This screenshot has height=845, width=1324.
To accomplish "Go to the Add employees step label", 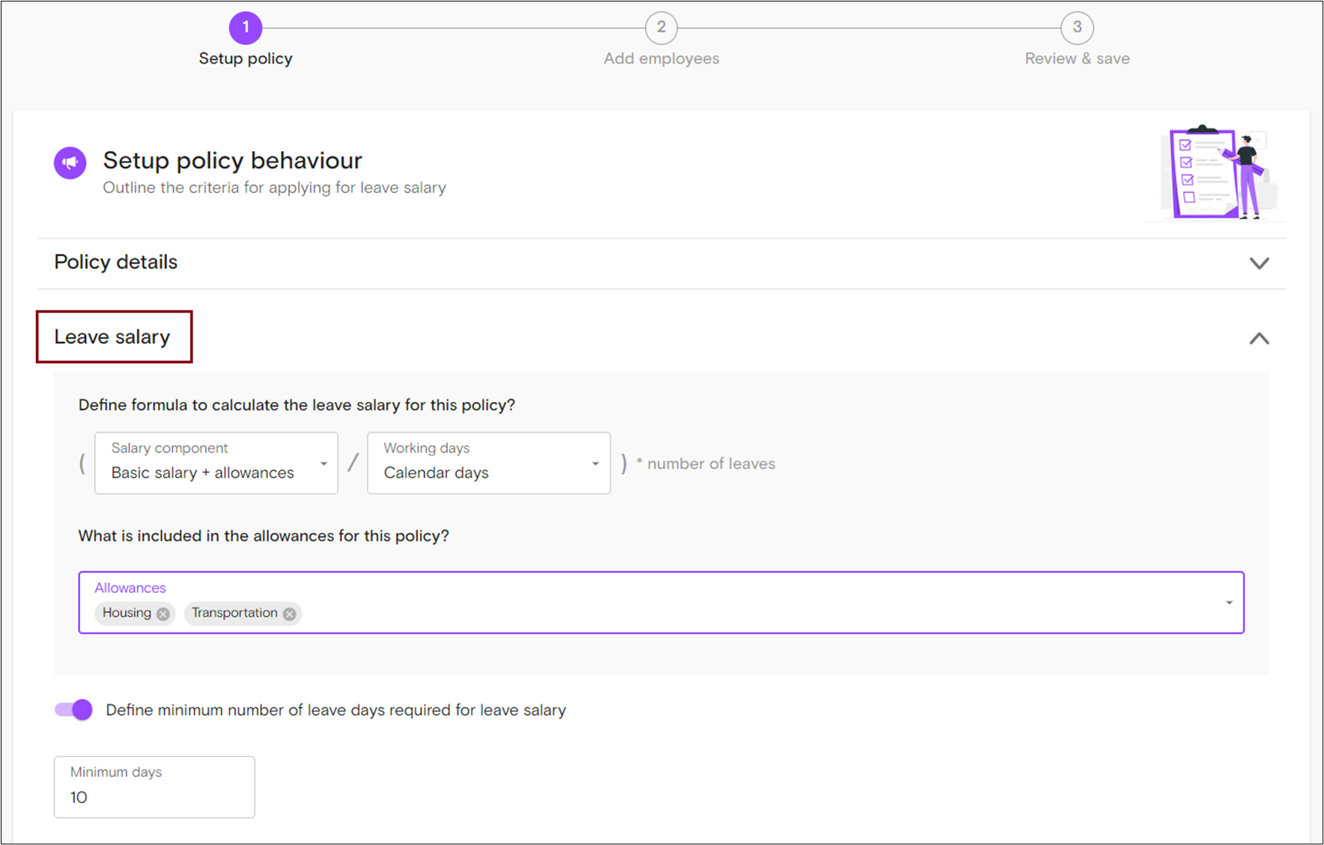I will pos(661,58).
